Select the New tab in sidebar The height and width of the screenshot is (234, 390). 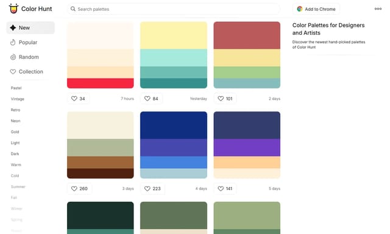(x=30, y=27)
